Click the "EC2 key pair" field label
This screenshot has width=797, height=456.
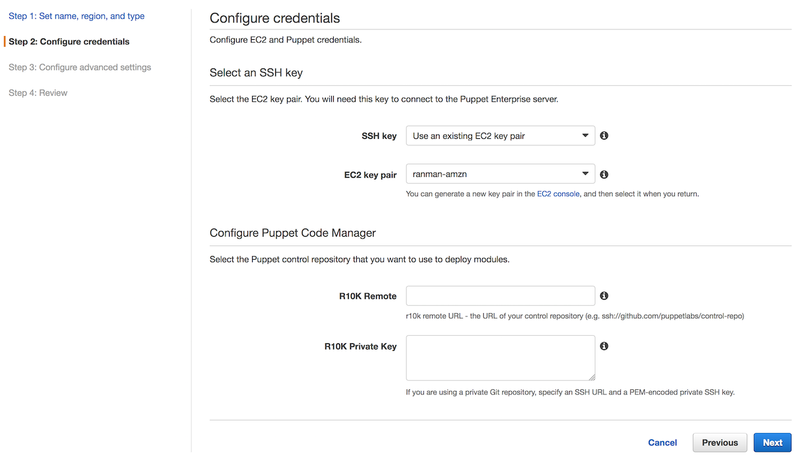(370, 175)
